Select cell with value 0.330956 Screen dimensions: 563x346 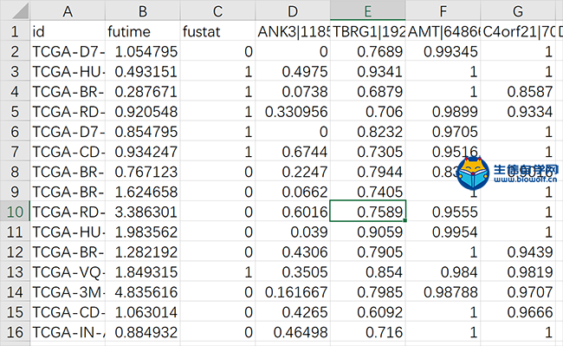pyautogui.click(x=293, y=111)
